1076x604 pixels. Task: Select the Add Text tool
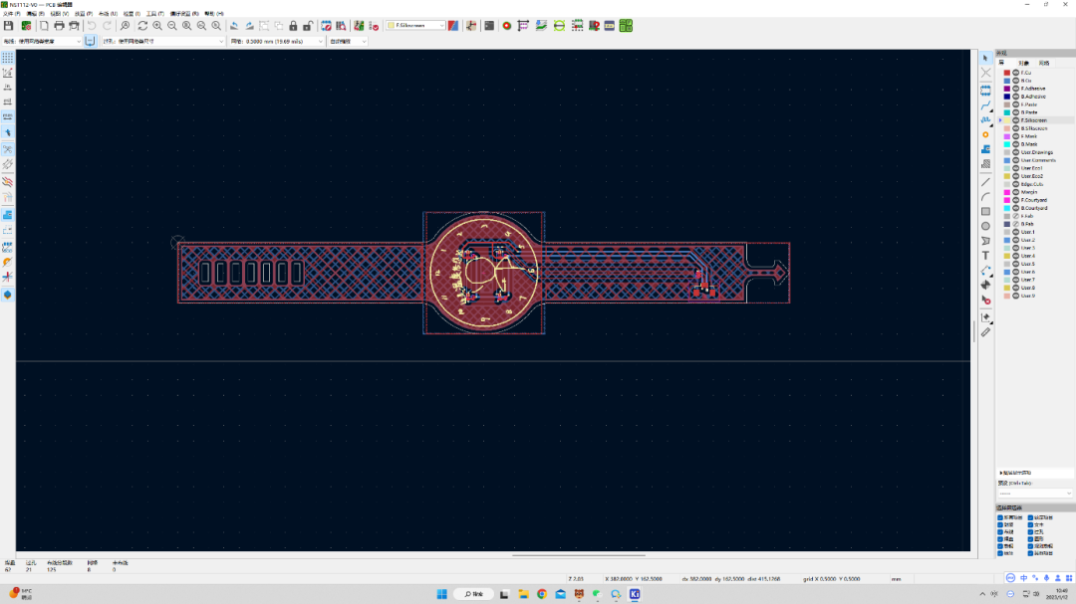click(x=985, y=256)
